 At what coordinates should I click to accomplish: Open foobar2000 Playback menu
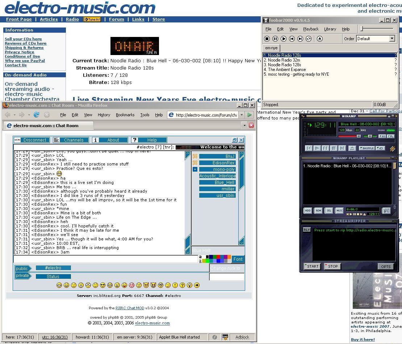click(x=311, y=29)
